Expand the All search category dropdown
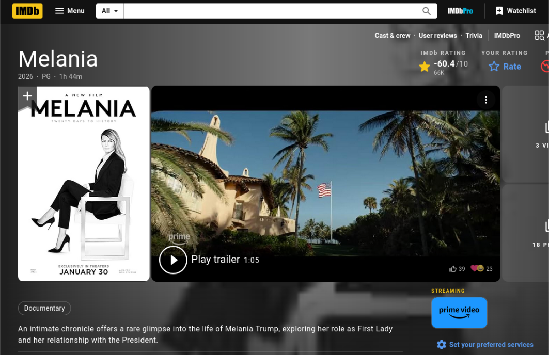The image size is (549, 355). pyautogui.click(x=109, y=11)
